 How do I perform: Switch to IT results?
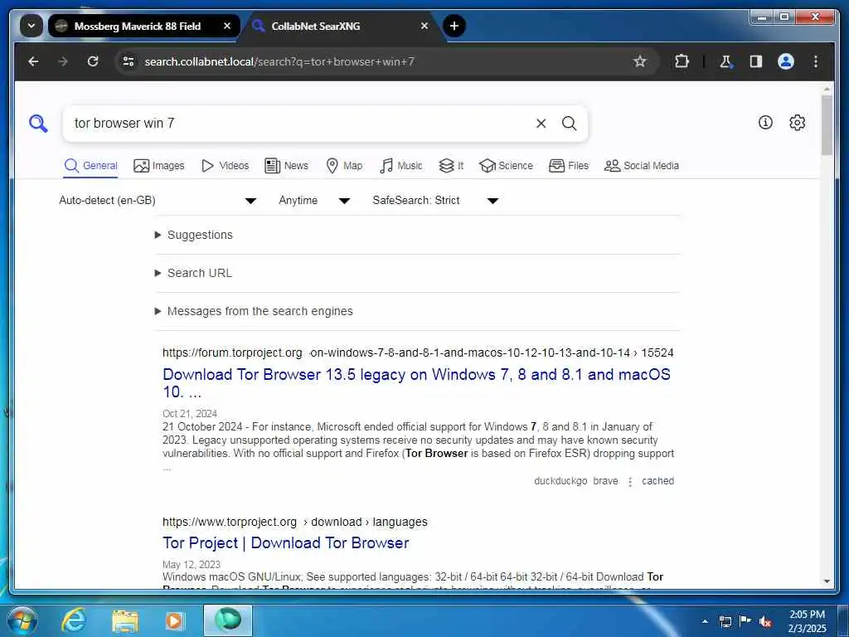coord(452,166)
